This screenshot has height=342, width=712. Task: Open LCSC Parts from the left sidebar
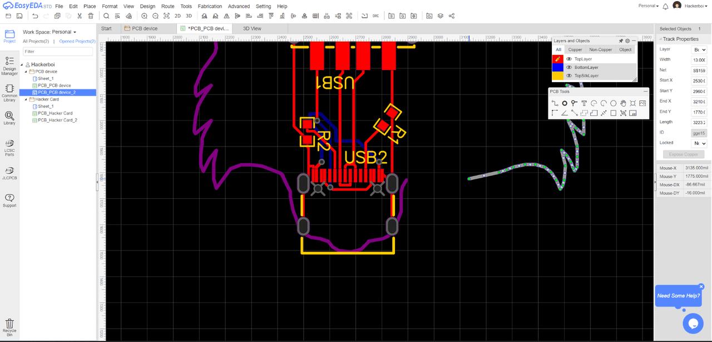(x=9, y=147)
